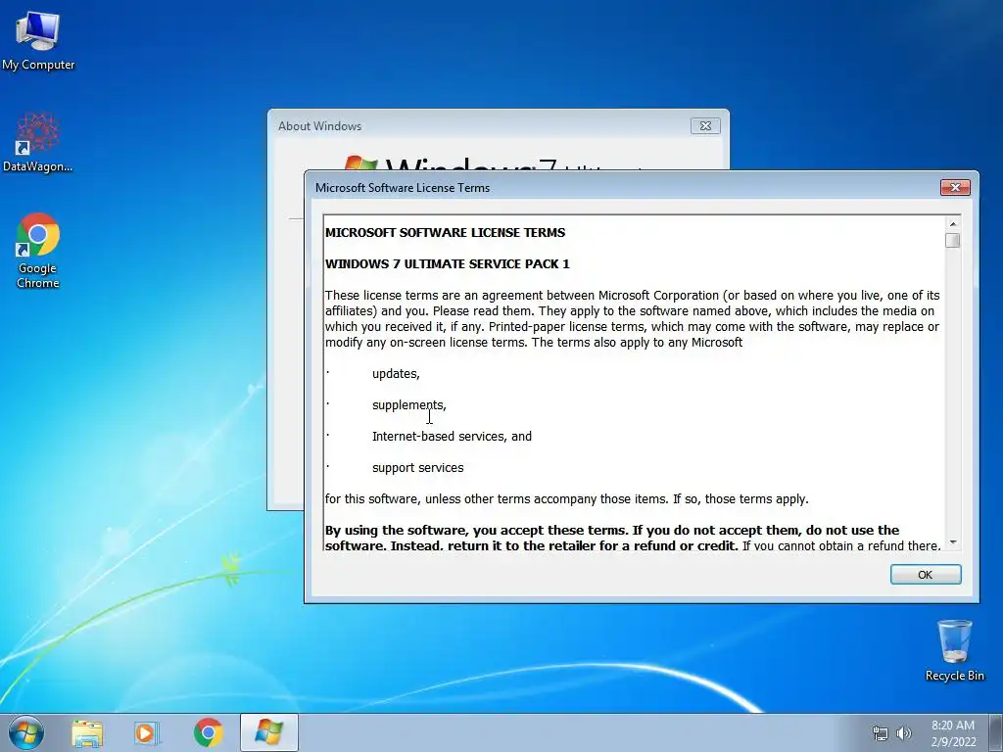
Task: Open Chrome from the taskbar
Action: [208, 733]
